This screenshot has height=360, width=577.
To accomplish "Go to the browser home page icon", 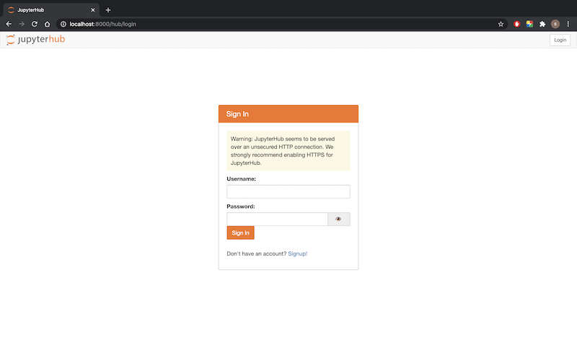I will (47, 24).
